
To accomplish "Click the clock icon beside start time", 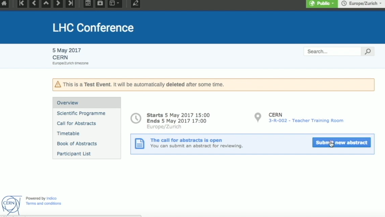I will point(136,118).
